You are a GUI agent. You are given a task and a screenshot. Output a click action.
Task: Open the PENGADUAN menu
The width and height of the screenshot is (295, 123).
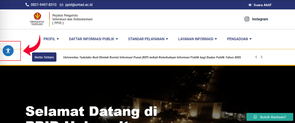239,39
